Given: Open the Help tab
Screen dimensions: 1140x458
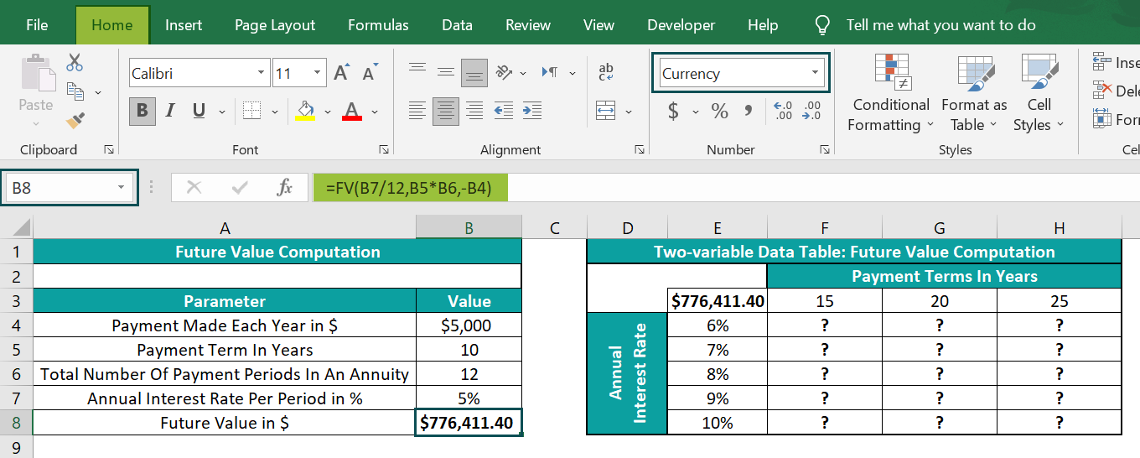Looking at the screenshot, I should 763,25.
